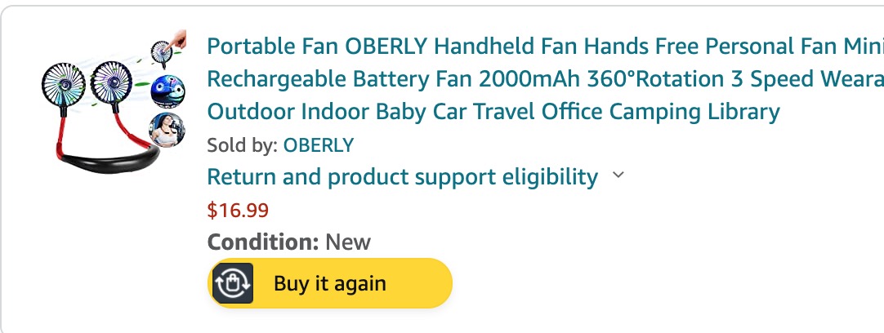Open Return and product support eligibility link
This screenshot has width=884, height=333.
coord(402,176)
